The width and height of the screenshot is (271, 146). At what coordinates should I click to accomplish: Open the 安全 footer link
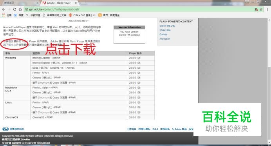(x=191, y=129)
